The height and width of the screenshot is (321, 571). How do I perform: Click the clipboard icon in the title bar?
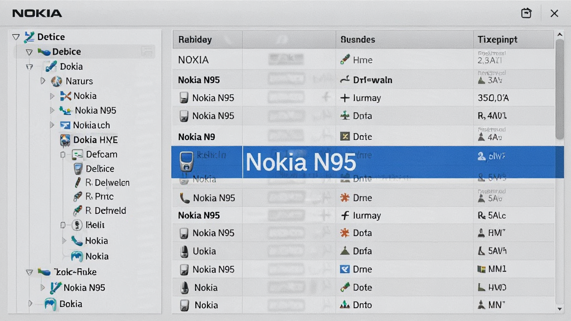coord(526,13)
